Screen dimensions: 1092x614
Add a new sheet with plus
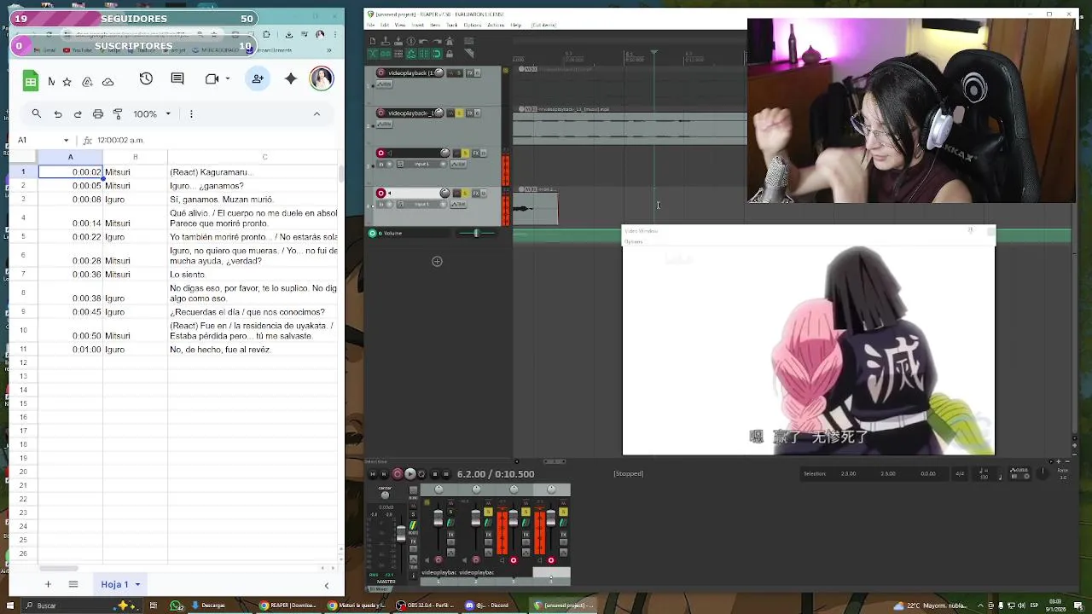(x=48, y=584)
